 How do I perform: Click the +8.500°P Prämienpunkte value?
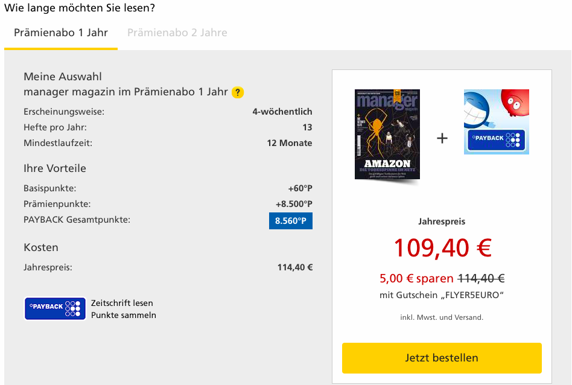294,204
